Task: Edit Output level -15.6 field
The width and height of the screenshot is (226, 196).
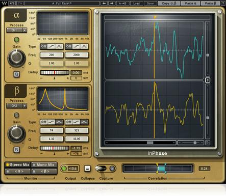Action: [x=73, y=169]
